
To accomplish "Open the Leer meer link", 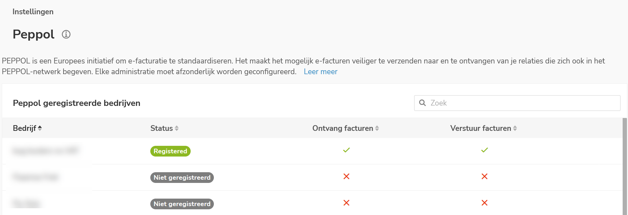I will [320, 72].
